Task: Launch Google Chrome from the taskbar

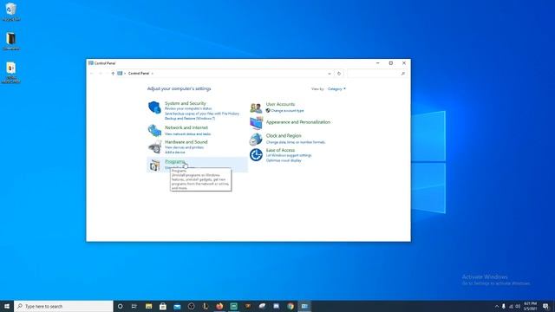Action: tap(291, 306)
